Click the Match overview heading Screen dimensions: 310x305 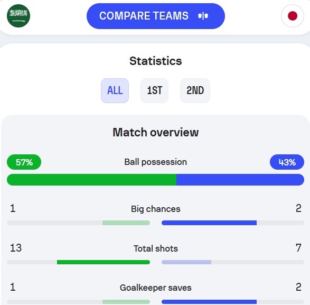click(156, 132)
